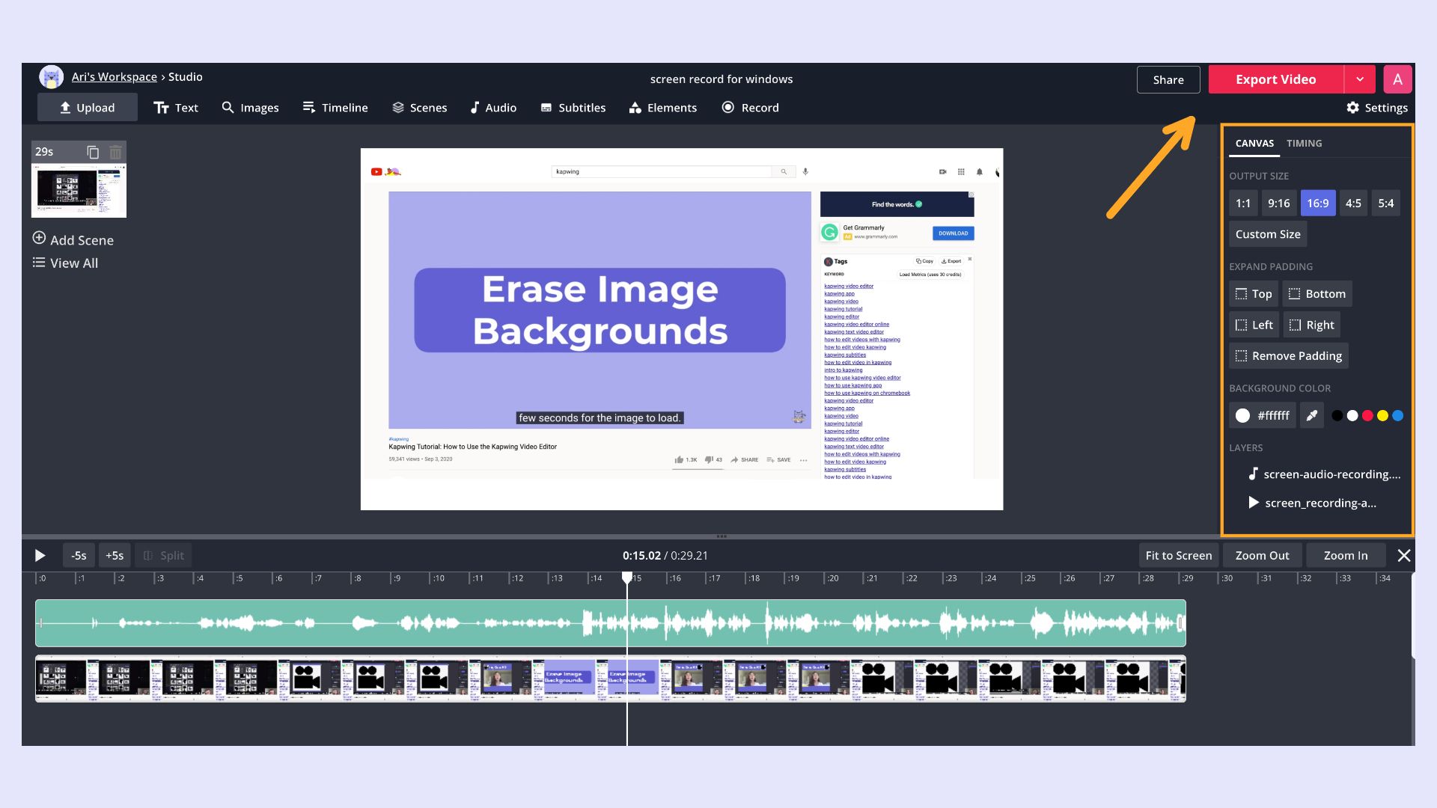Switch to the TIMING tab
1437x808 pixels.
point(1304,143)
